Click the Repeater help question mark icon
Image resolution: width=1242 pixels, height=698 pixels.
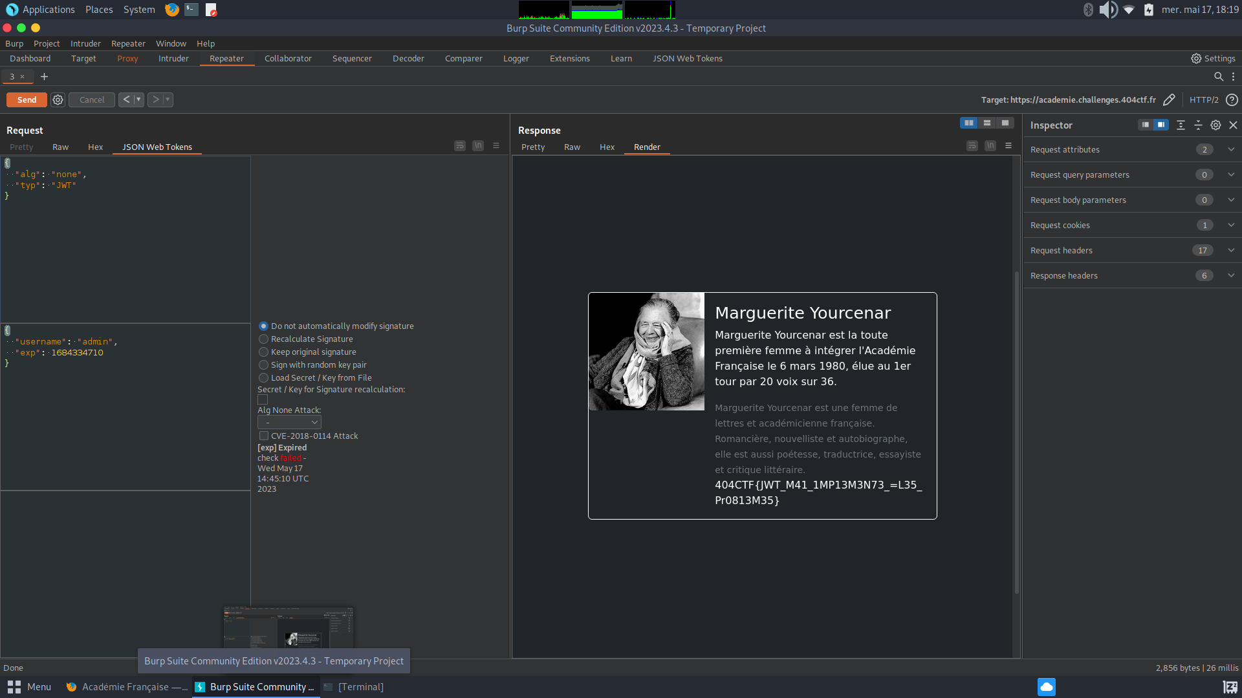pyautogui.click(x=1232, y=100)
